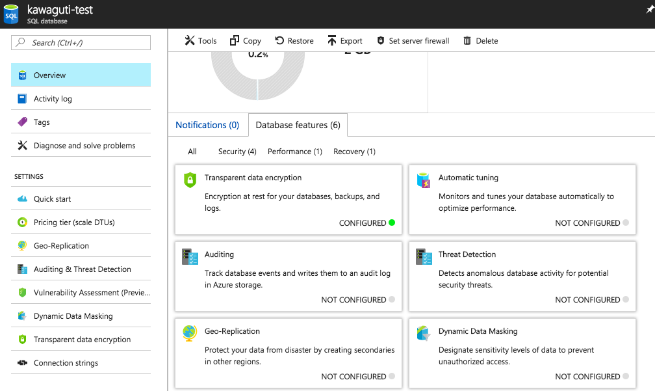Open the Overview menu item
Image resolution: width=655 pixels, height=391 pixels.
[x=81, y=75]
